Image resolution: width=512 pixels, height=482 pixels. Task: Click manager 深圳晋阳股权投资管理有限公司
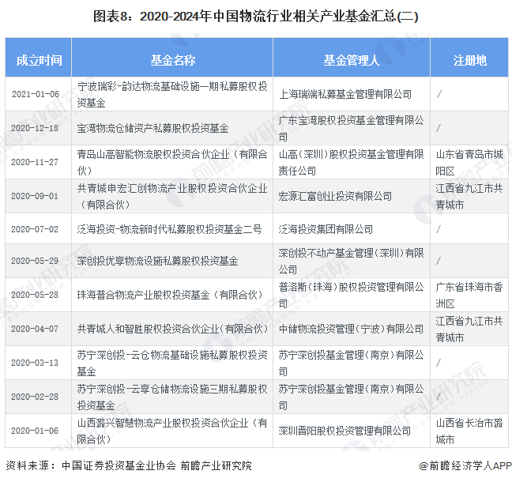344,431
